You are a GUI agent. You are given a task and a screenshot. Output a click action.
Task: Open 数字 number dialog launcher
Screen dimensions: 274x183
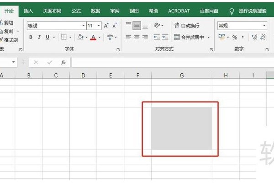pyautogui.click(x=267, y=50)
